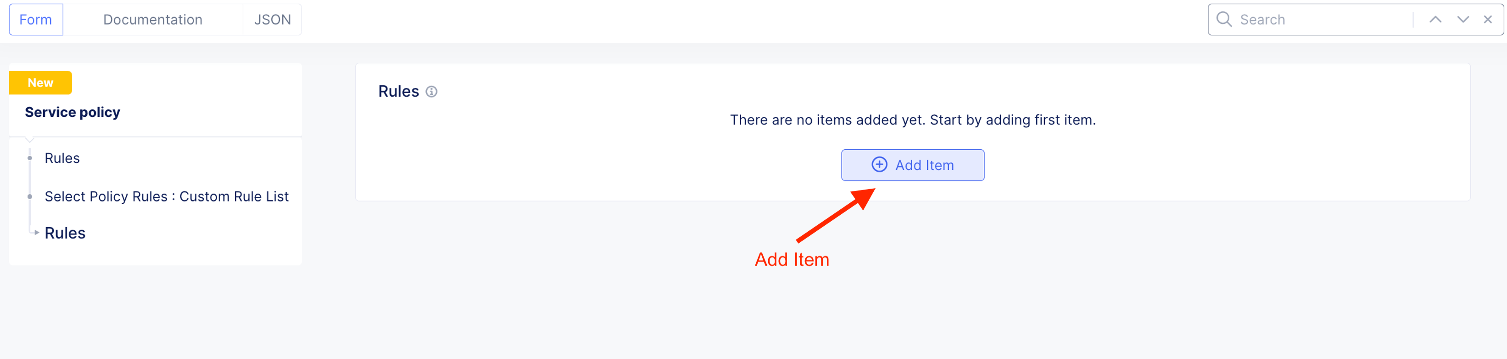Jump to previous search result arrow
1507x359 pixels.
pos(1435,19)
